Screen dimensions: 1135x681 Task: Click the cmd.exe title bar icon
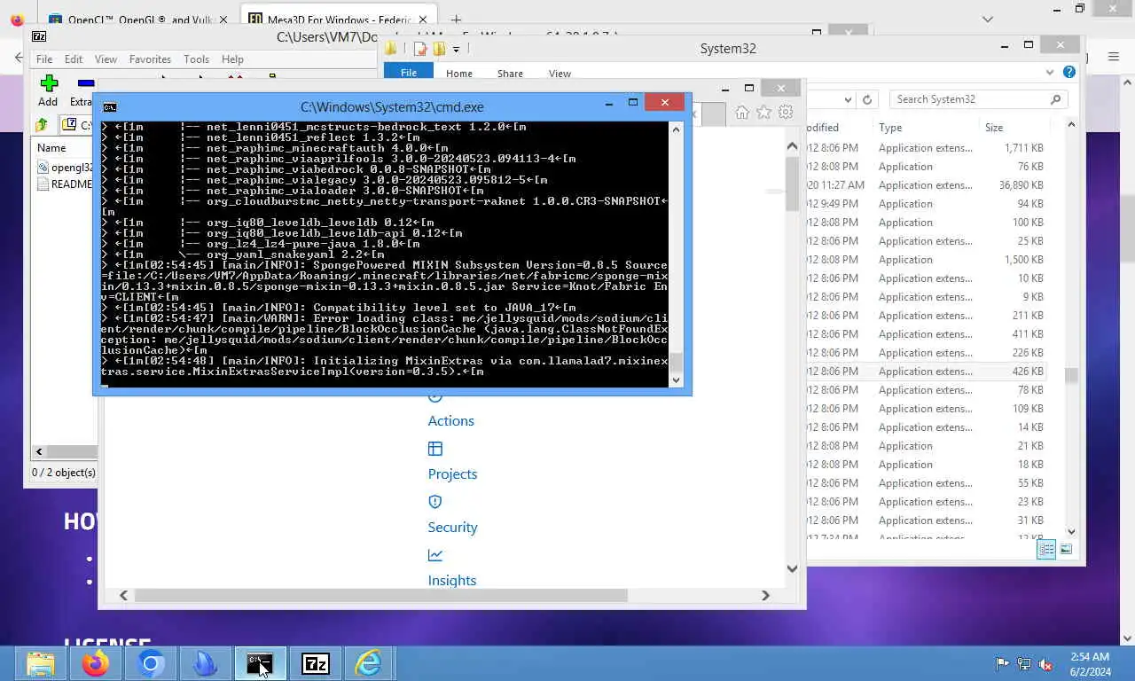pos(109,106)
